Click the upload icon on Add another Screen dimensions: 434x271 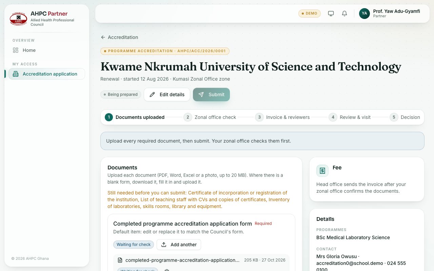pyautogui.click(x=164, y=245)
